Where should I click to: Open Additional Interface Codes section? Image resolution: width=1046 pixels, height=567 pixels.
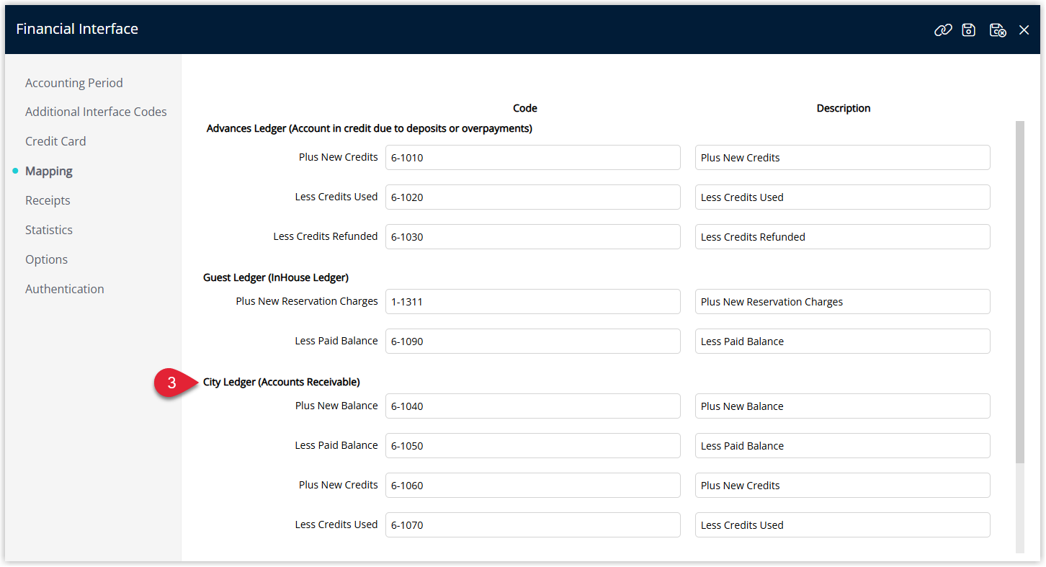96,112
